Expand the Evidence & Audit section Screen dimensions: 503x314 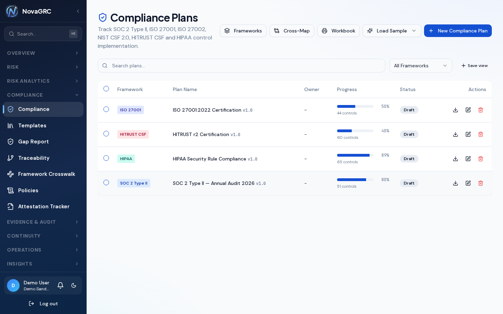43,222
